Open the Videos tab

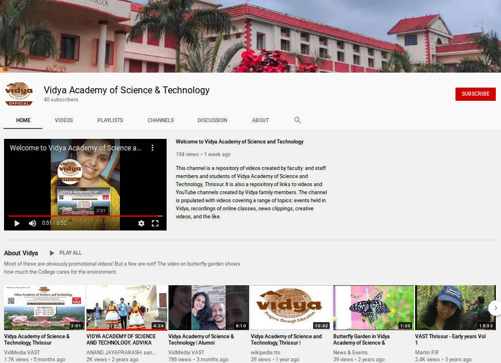[63, 120]
